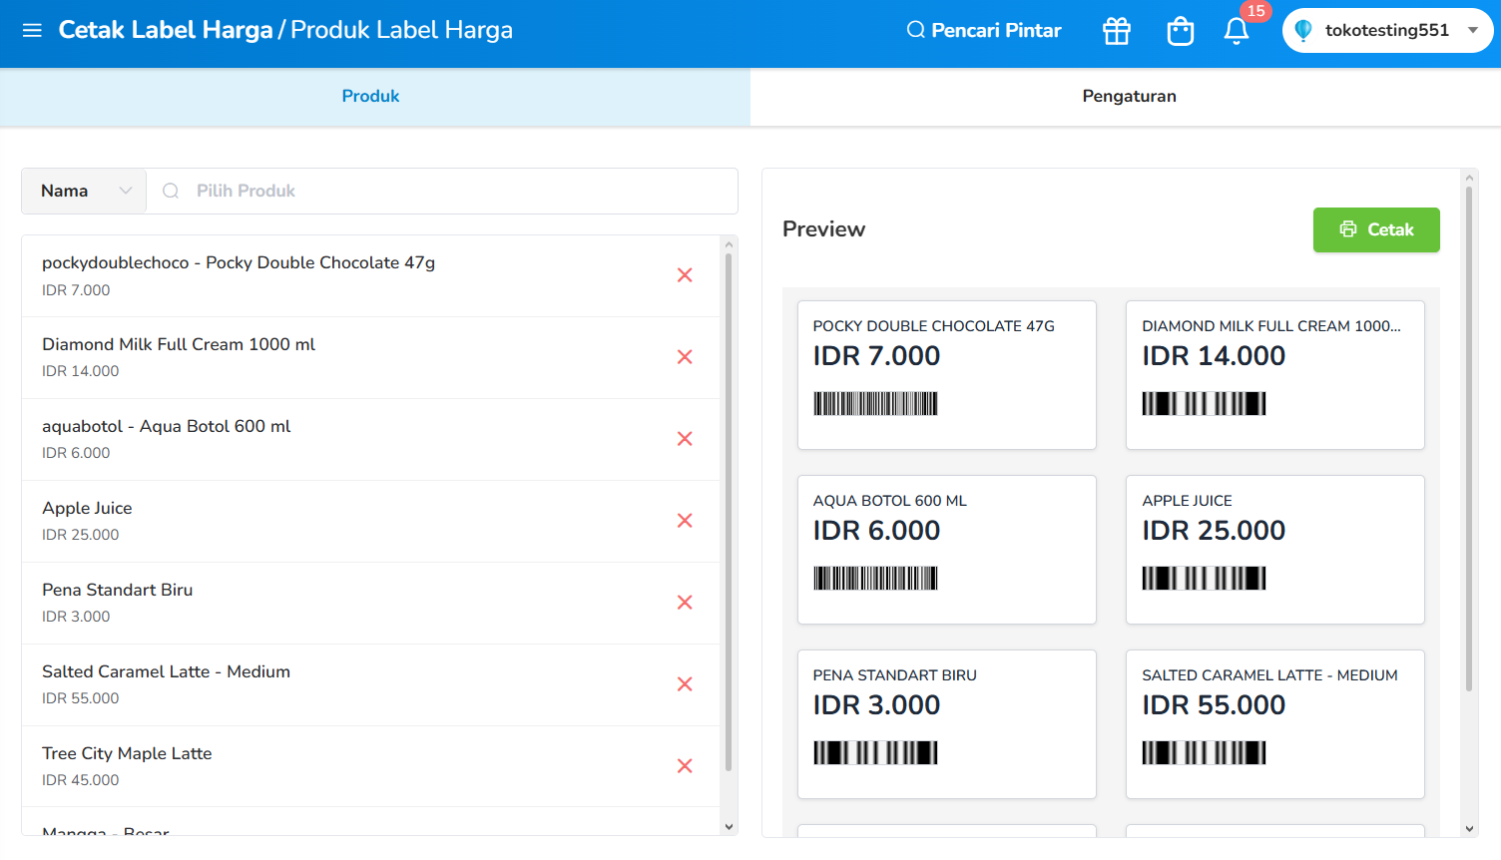
Task: Select the Diamond Milk Full Cream label preview
Action: pyautogui.click(x=1275, y=375)
